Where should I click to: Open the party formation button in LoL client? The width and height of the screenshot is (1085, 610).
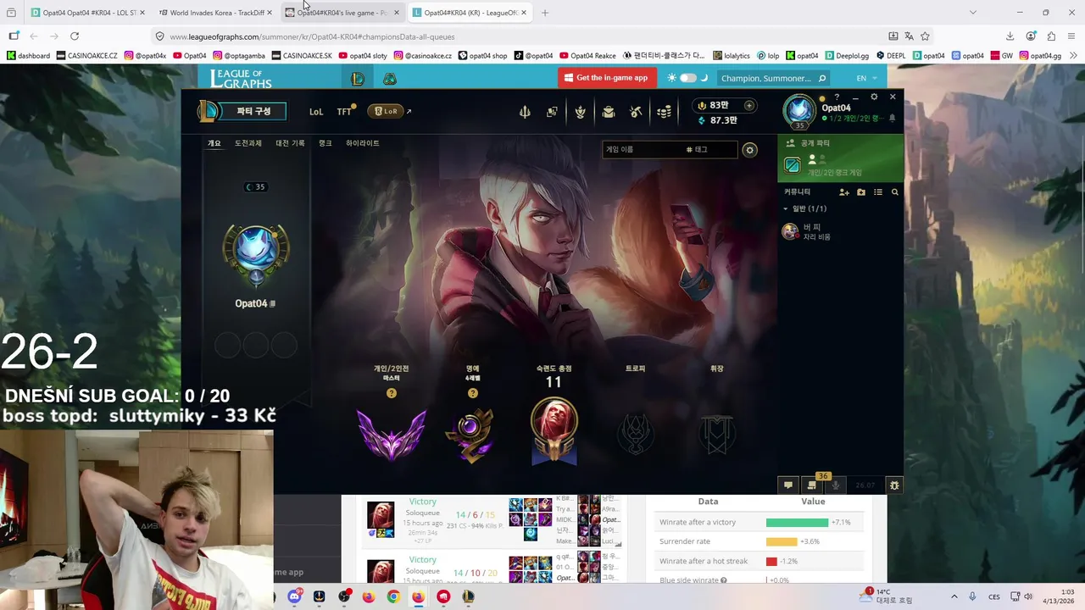243,111
